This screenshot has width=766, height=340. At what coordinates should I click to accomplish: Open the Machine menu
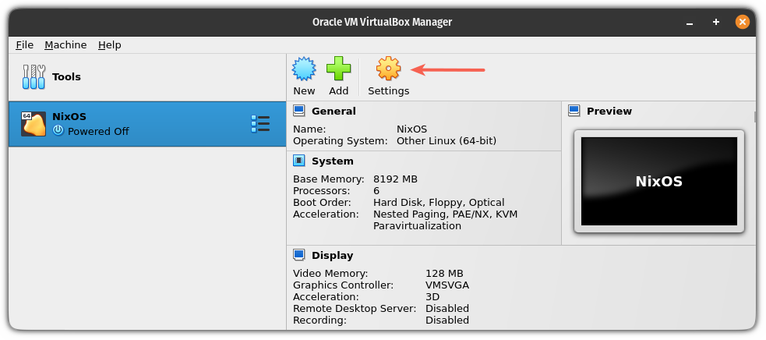tap(65, 45)
